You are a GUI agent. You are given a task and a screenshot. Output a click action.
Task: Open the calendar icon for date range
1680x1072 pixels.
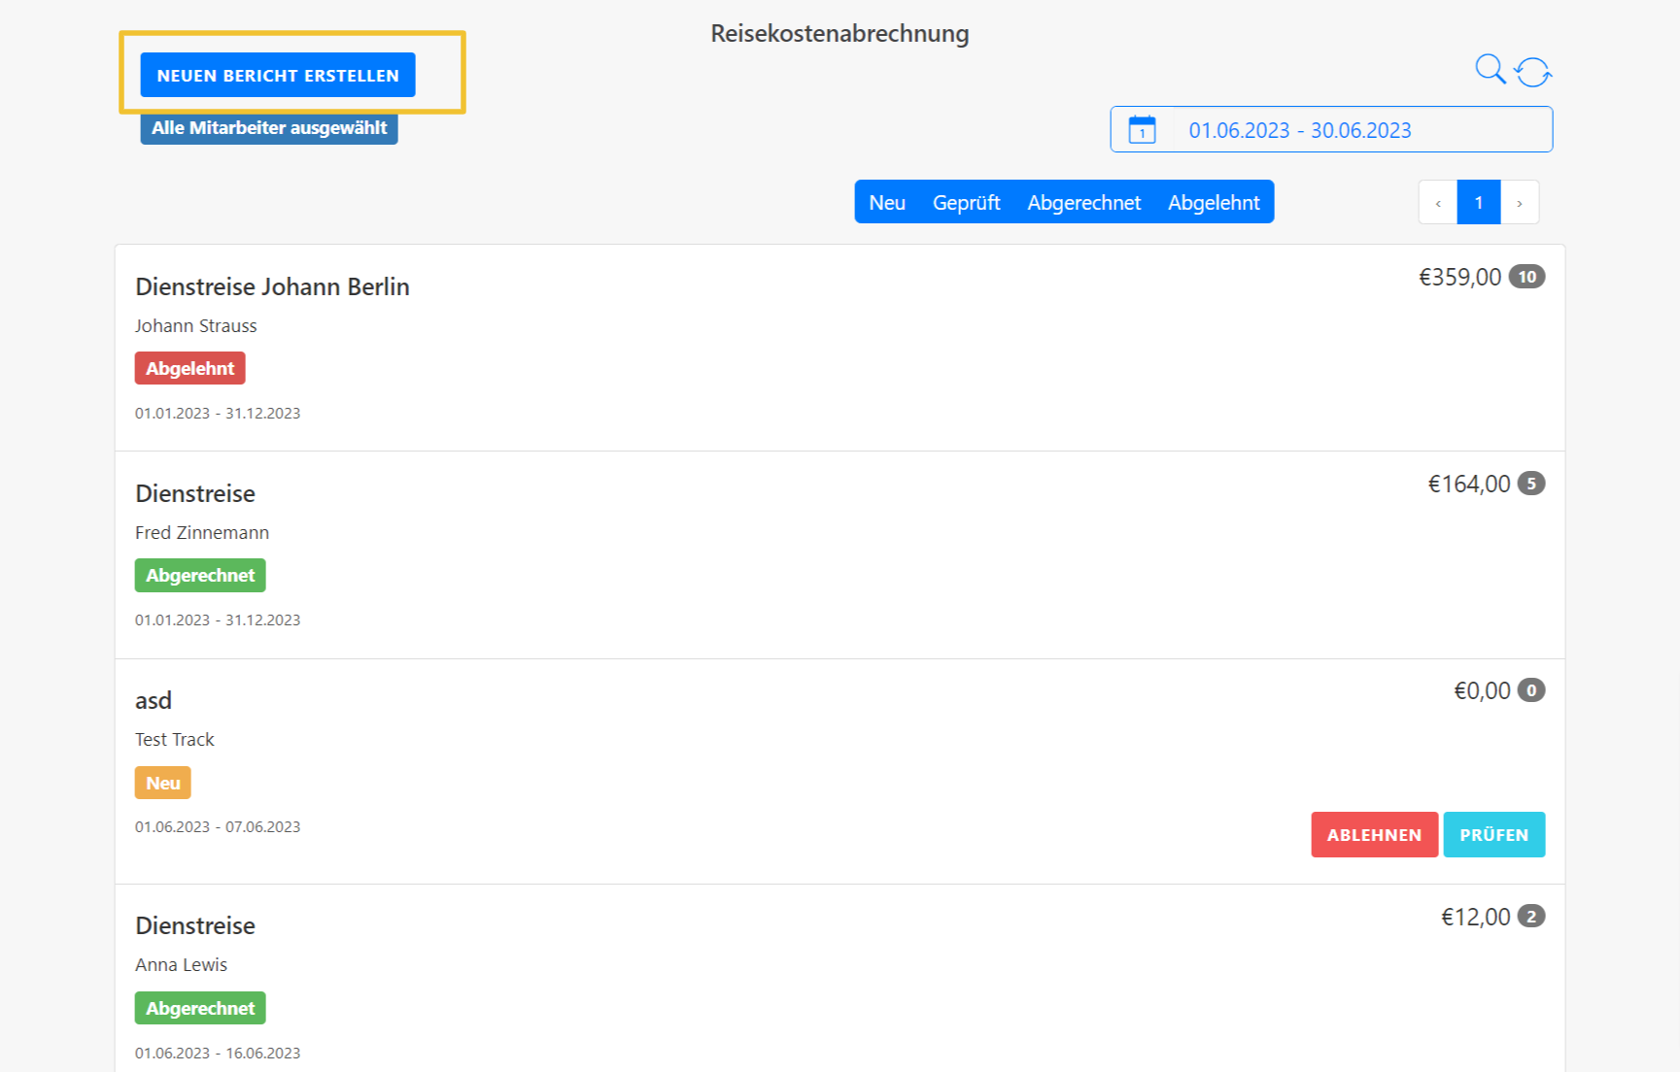pyautogui.click(x=1142, y=130)
